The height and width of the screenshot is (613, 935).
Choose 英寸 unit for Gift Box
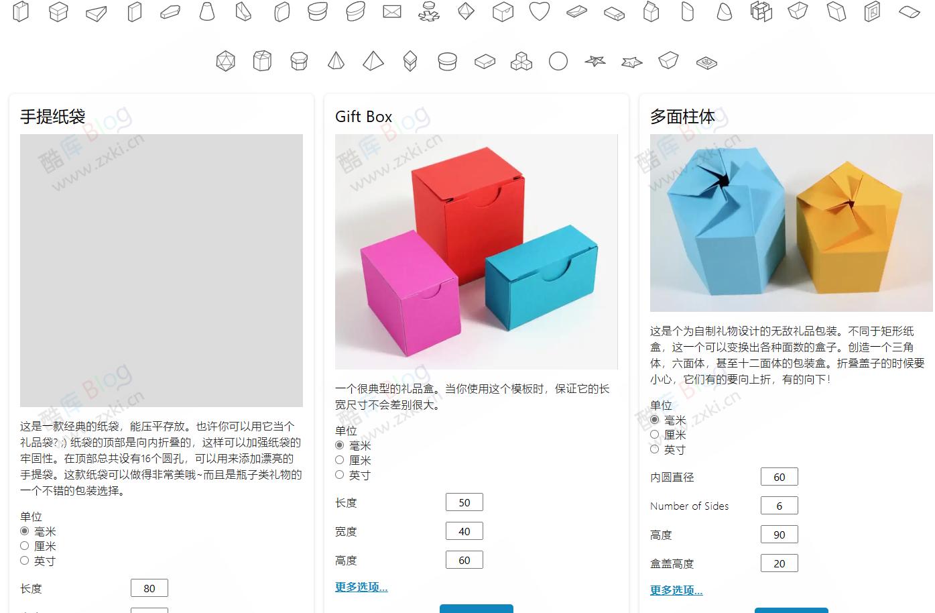(x=340, y=475)
